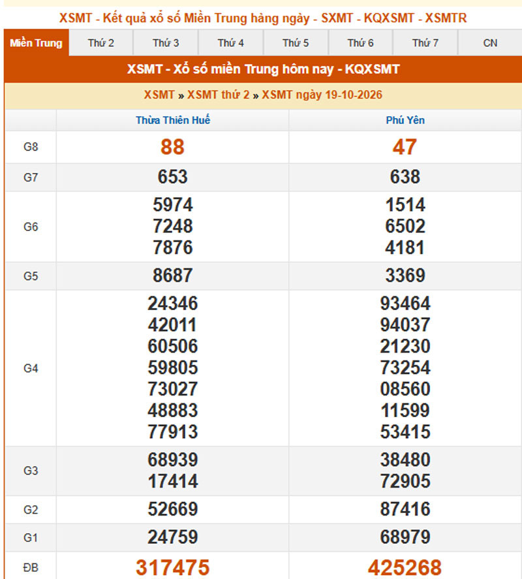Click the G4 number 93464
The image size is (522, 579).
tap(405, 304)
